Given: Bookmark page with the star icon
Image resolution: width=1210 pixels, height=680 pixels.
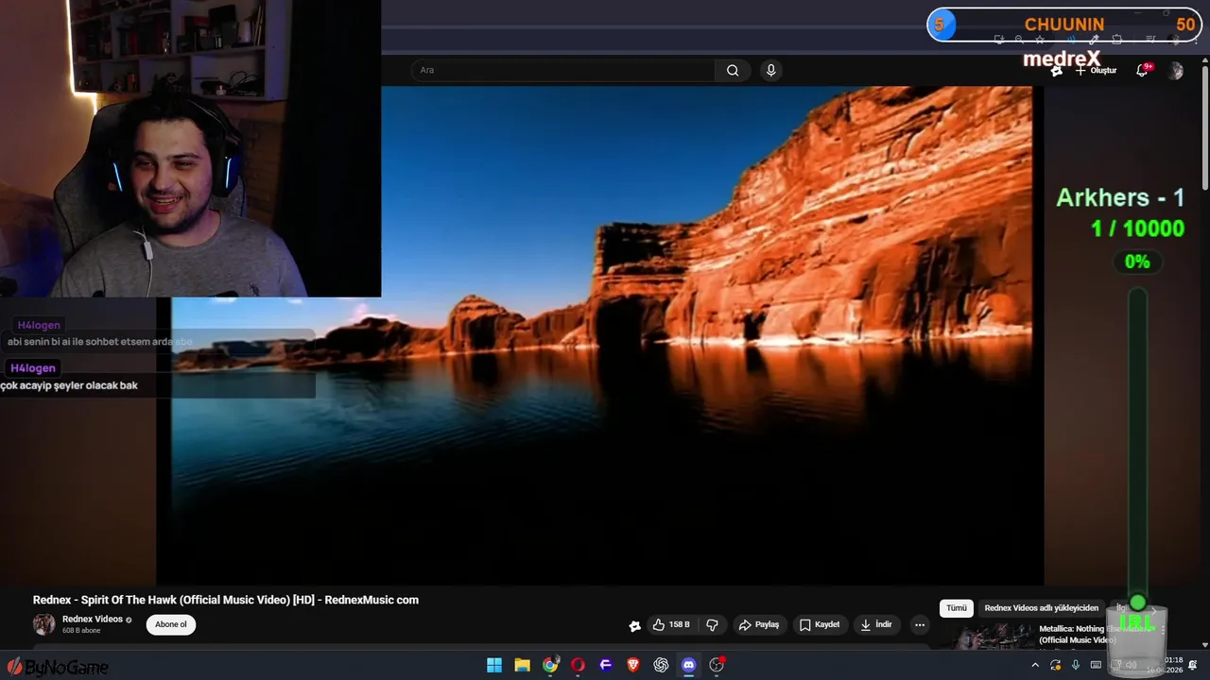Looking at the screenshot, I should (1040, 40).
